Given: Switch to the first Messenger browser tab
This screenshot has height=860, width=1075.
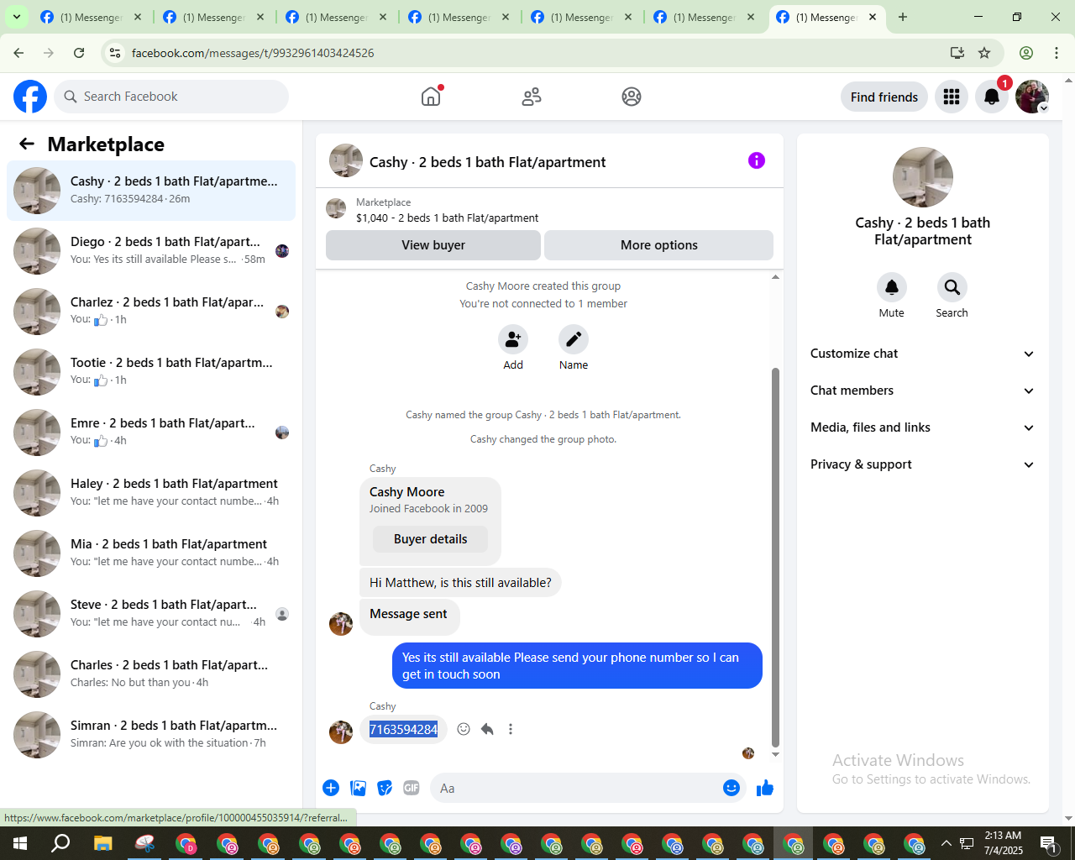Looking at the screenshot, I should tap(91, 17).
